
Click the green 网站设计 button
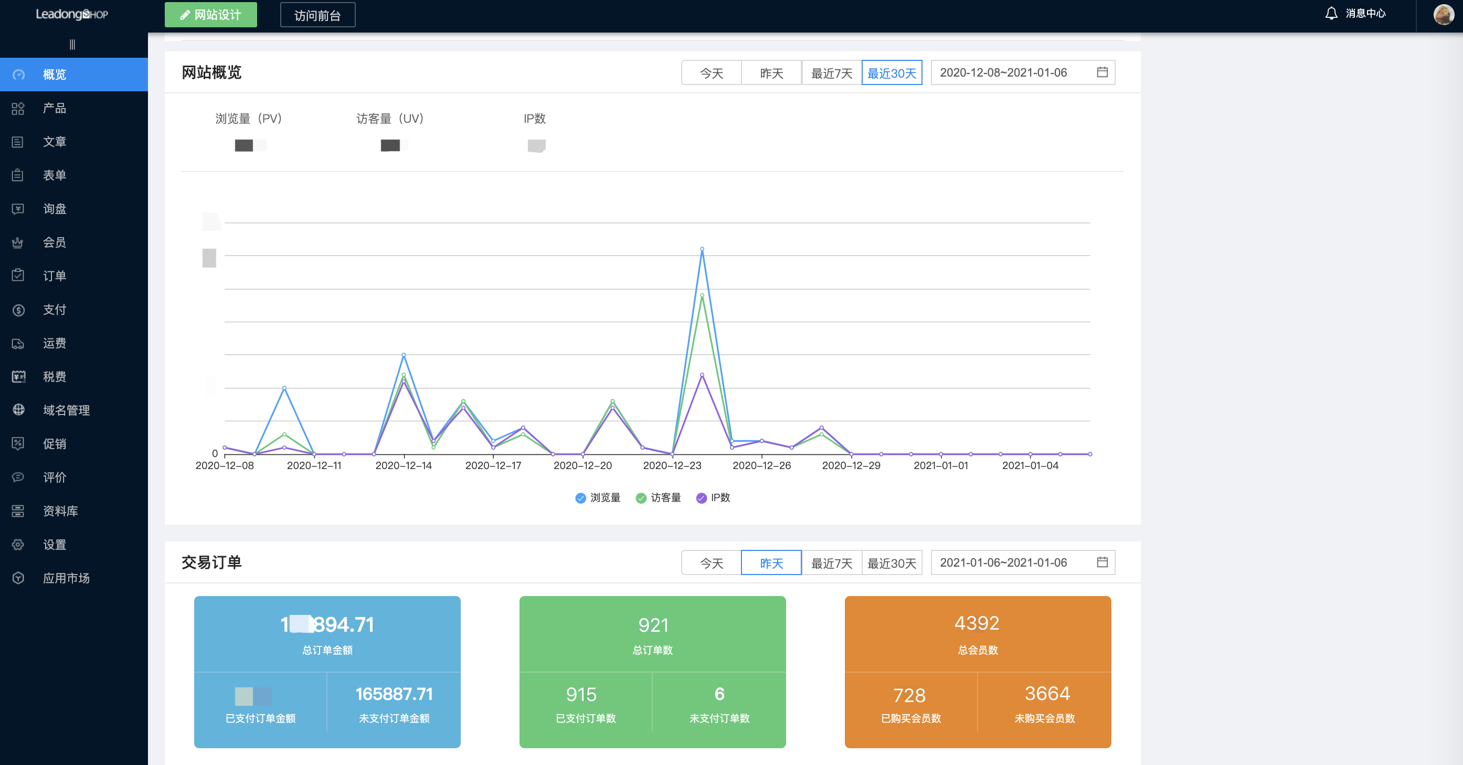[x=211, y=15]
